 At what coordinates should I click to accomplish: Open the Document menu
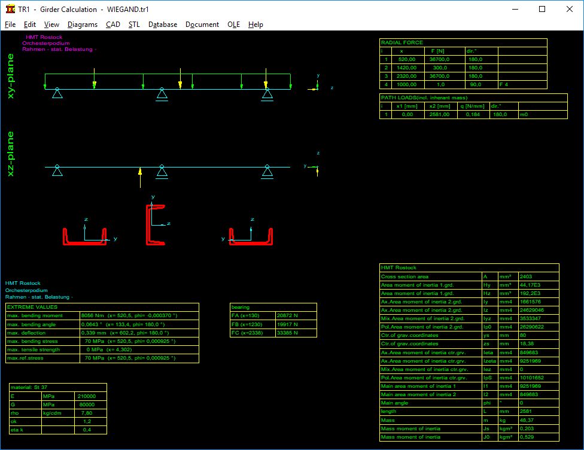pos(202,25)
